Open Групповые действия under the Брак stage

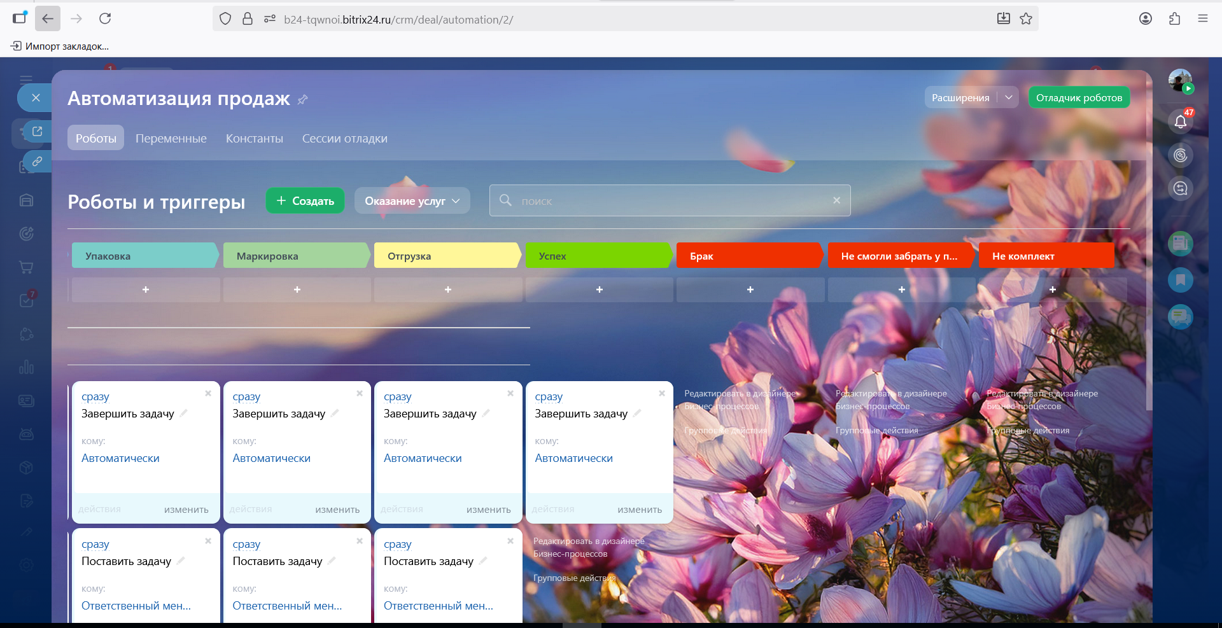(x=726, y=430)
